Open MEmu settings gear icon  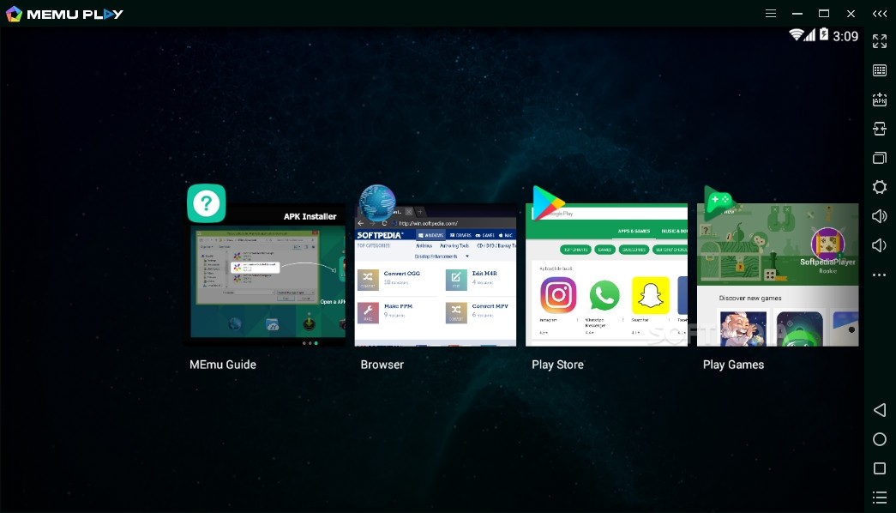tap(880, 187)
